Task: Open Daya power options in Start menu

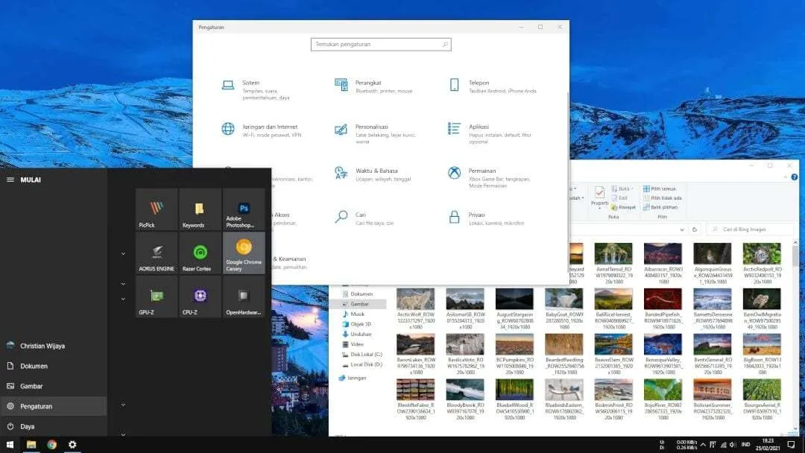Action: point(54,426)
